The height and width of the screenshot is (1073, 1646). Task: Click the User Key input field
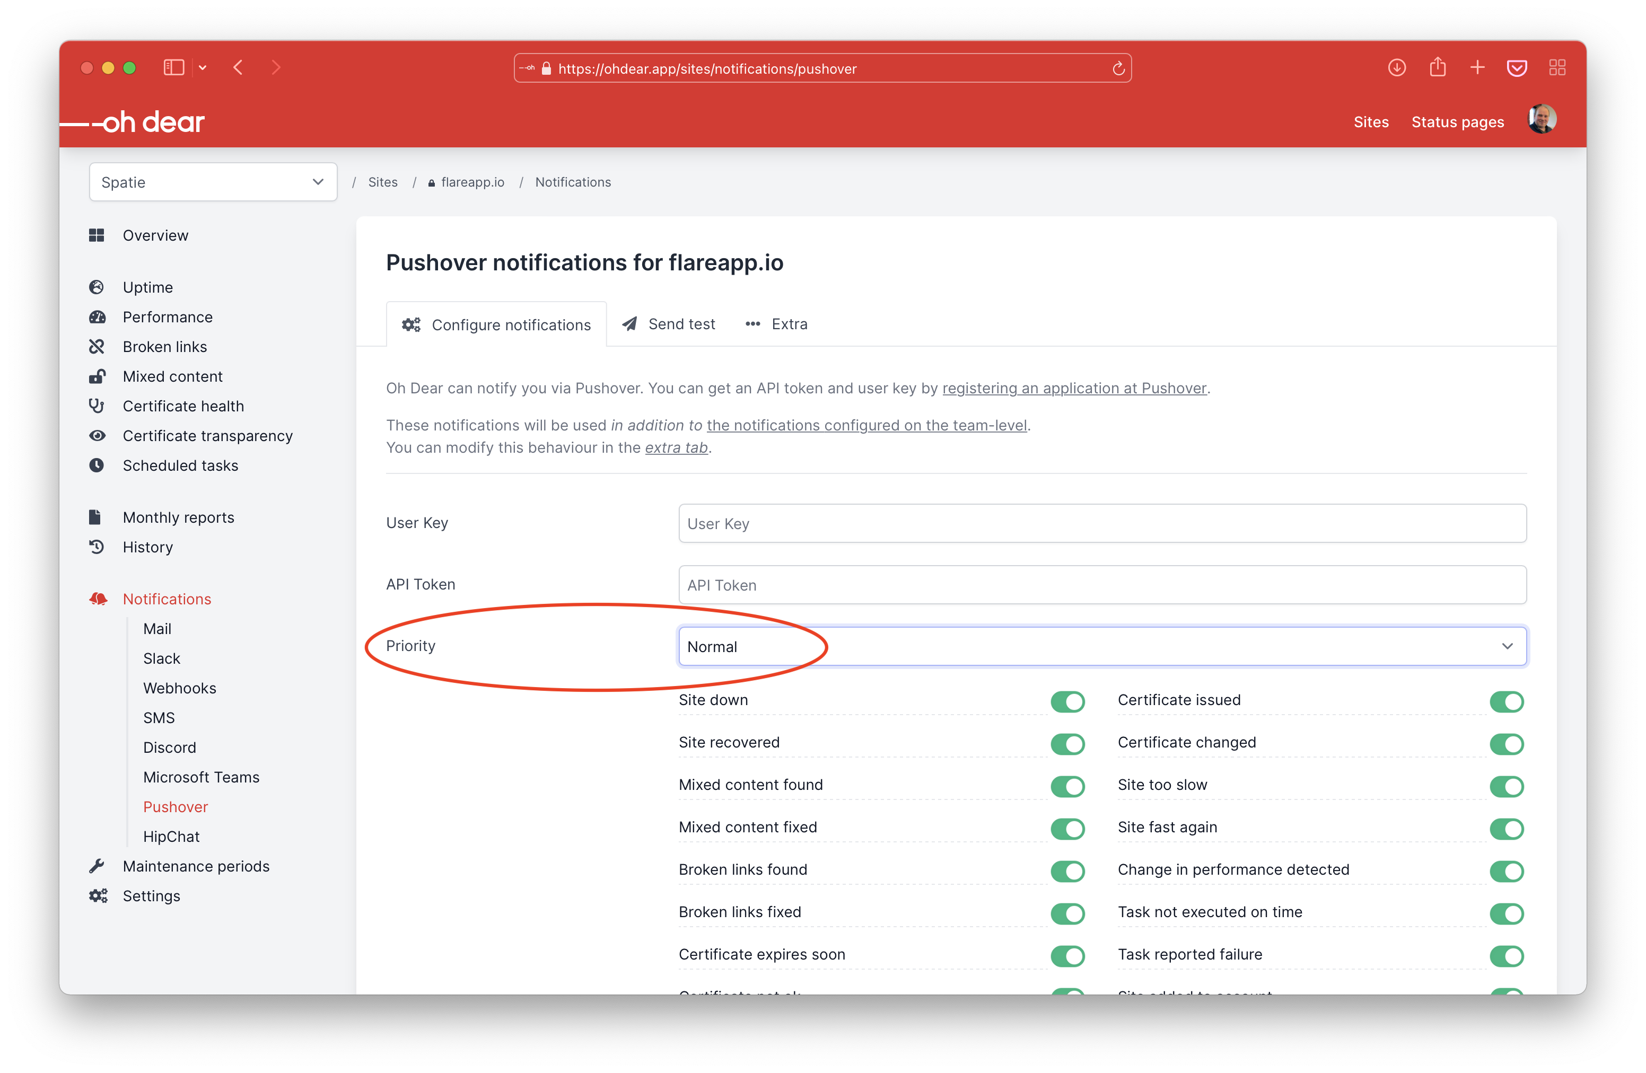tap(1100, 523)
